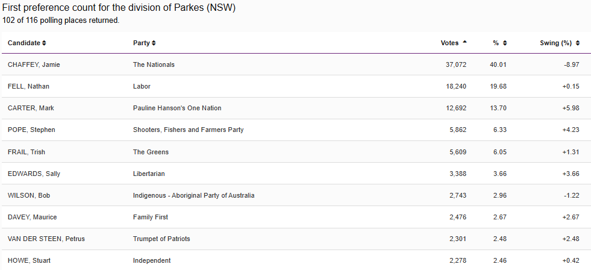Click Indigenous - Aboriginal Party of Australia cell

coord(193,195)
